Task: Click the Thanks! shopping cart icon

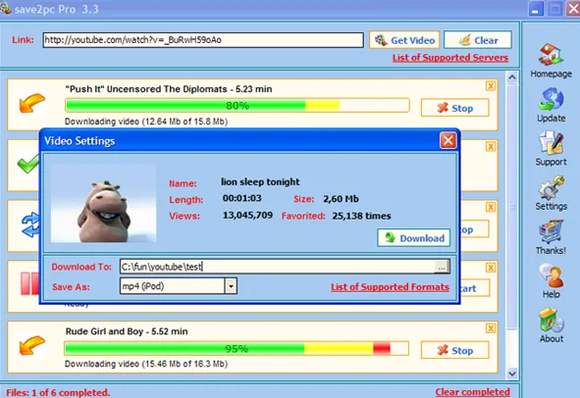Action: point(552,231)
